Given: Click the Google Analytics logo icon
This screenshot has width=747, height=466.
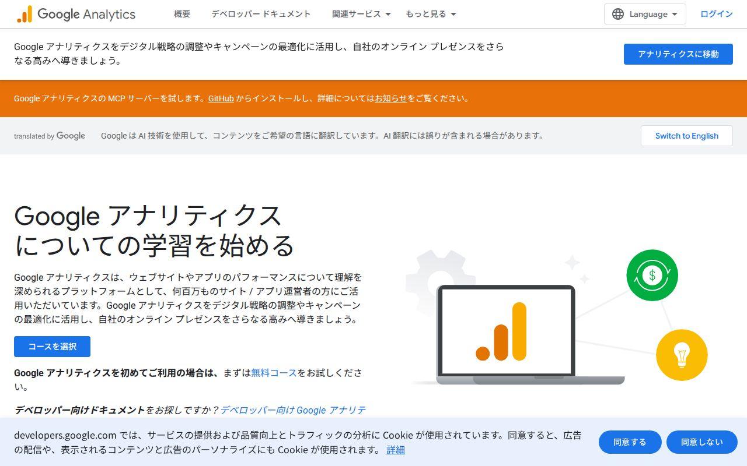Looking at the screenshot, I should pyautogui.click(x=25, y=14).
